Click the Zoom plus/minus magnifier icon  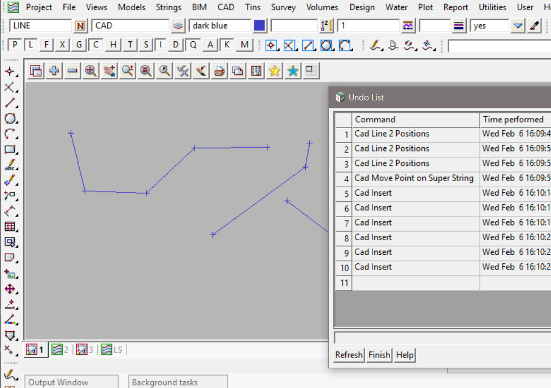pos(128,71)
